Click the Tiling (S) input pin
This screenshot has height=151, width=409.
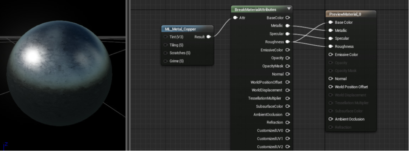[x=165, y=45]
